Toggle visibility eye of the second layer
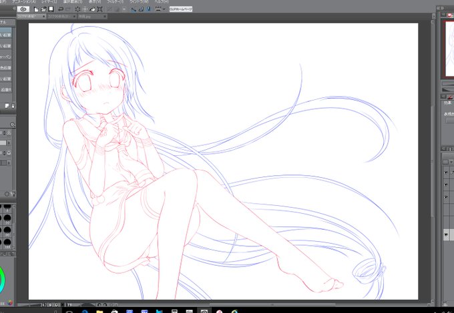This screenshot has width=454, height=313. (446, 184)
